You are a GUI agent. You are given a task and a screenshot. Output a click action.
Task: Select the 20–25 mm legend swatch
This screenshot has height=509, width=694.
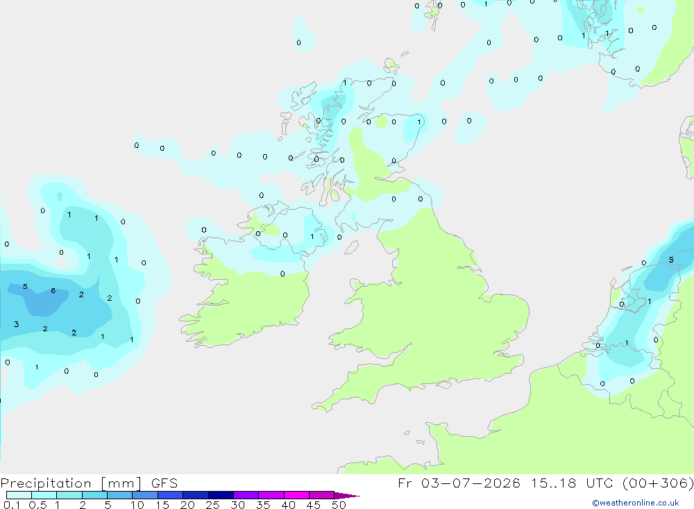coord(196,495)
